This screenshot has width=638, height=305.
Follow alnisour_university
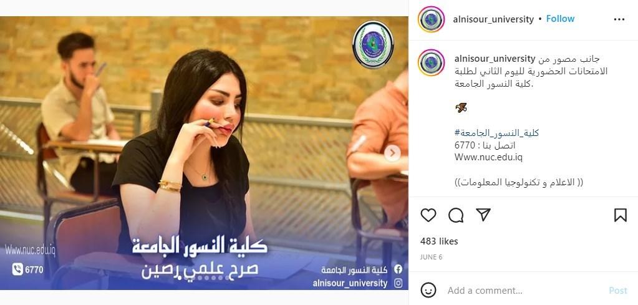pyautogui.click(x=560, y=19)
